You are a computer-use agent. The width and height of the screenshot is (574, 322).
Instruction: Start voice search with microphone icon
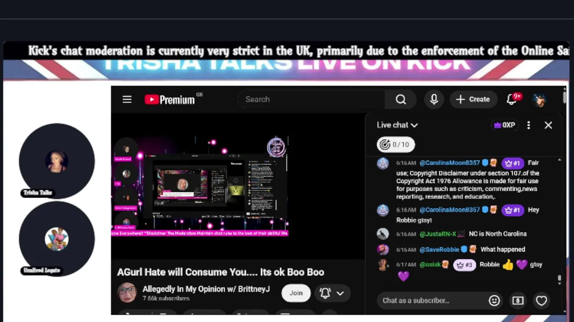[x=434, y=99]
